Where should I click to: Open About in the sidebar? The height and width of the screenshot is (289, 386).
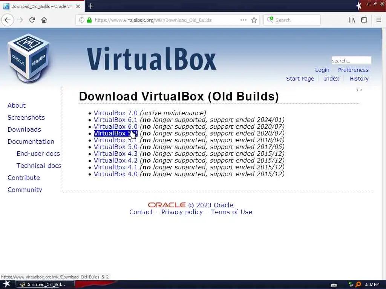17,105
